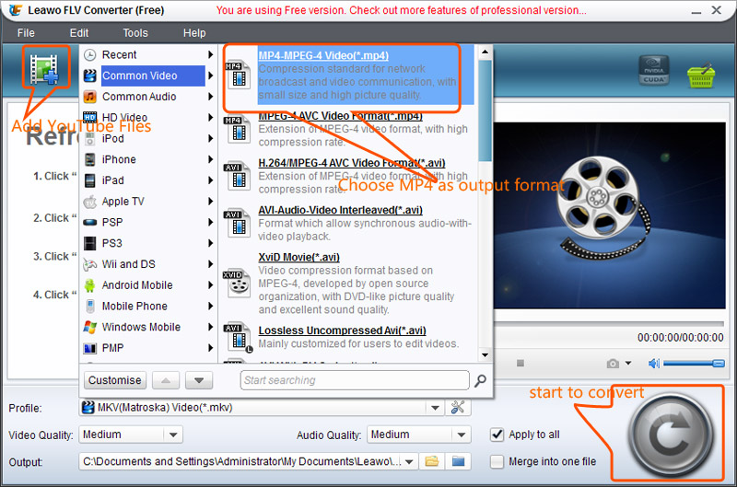Expand the Profile dropdown arrow
Image resolution: width=737 pixels, height=487 pixels.
click(x=435, y=408)
